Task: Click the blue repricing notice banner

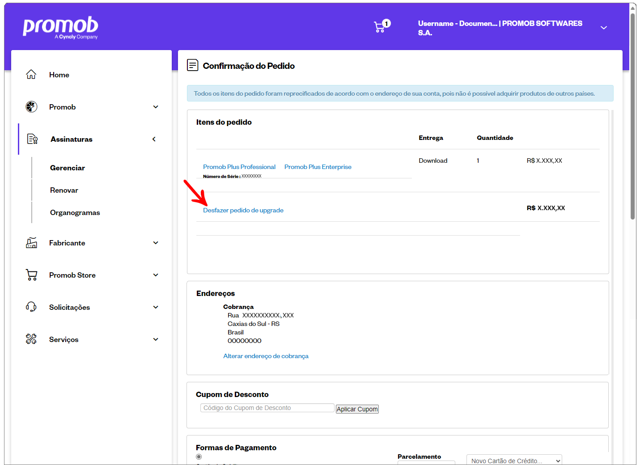Action: 400,93
